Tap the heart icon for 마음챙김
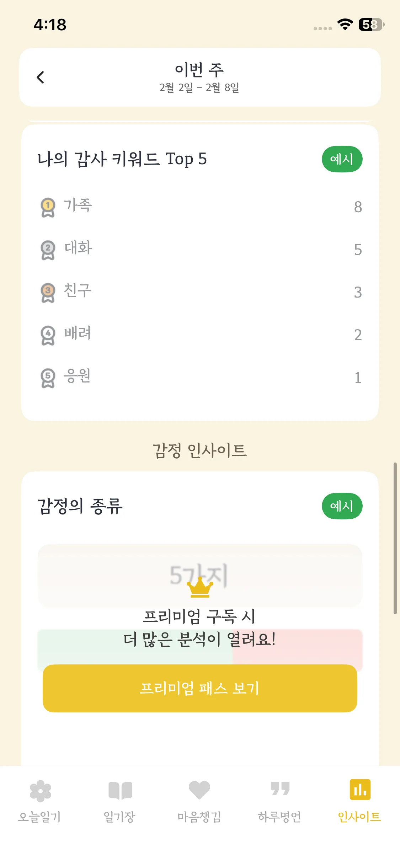The height and width of the screenshot is (866, 400). coord(199,790)
